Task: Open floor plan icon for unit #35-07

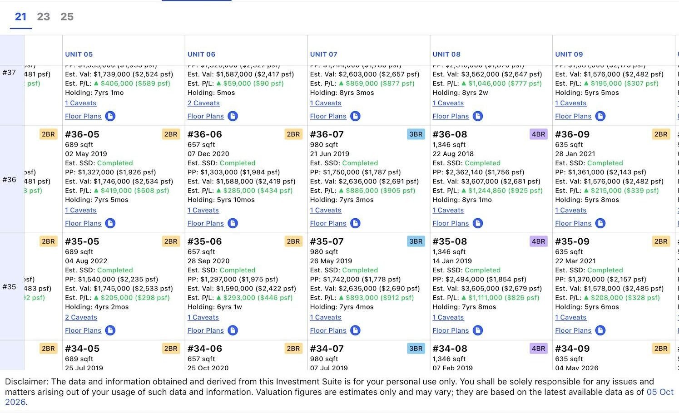Action: pos(356,330)
